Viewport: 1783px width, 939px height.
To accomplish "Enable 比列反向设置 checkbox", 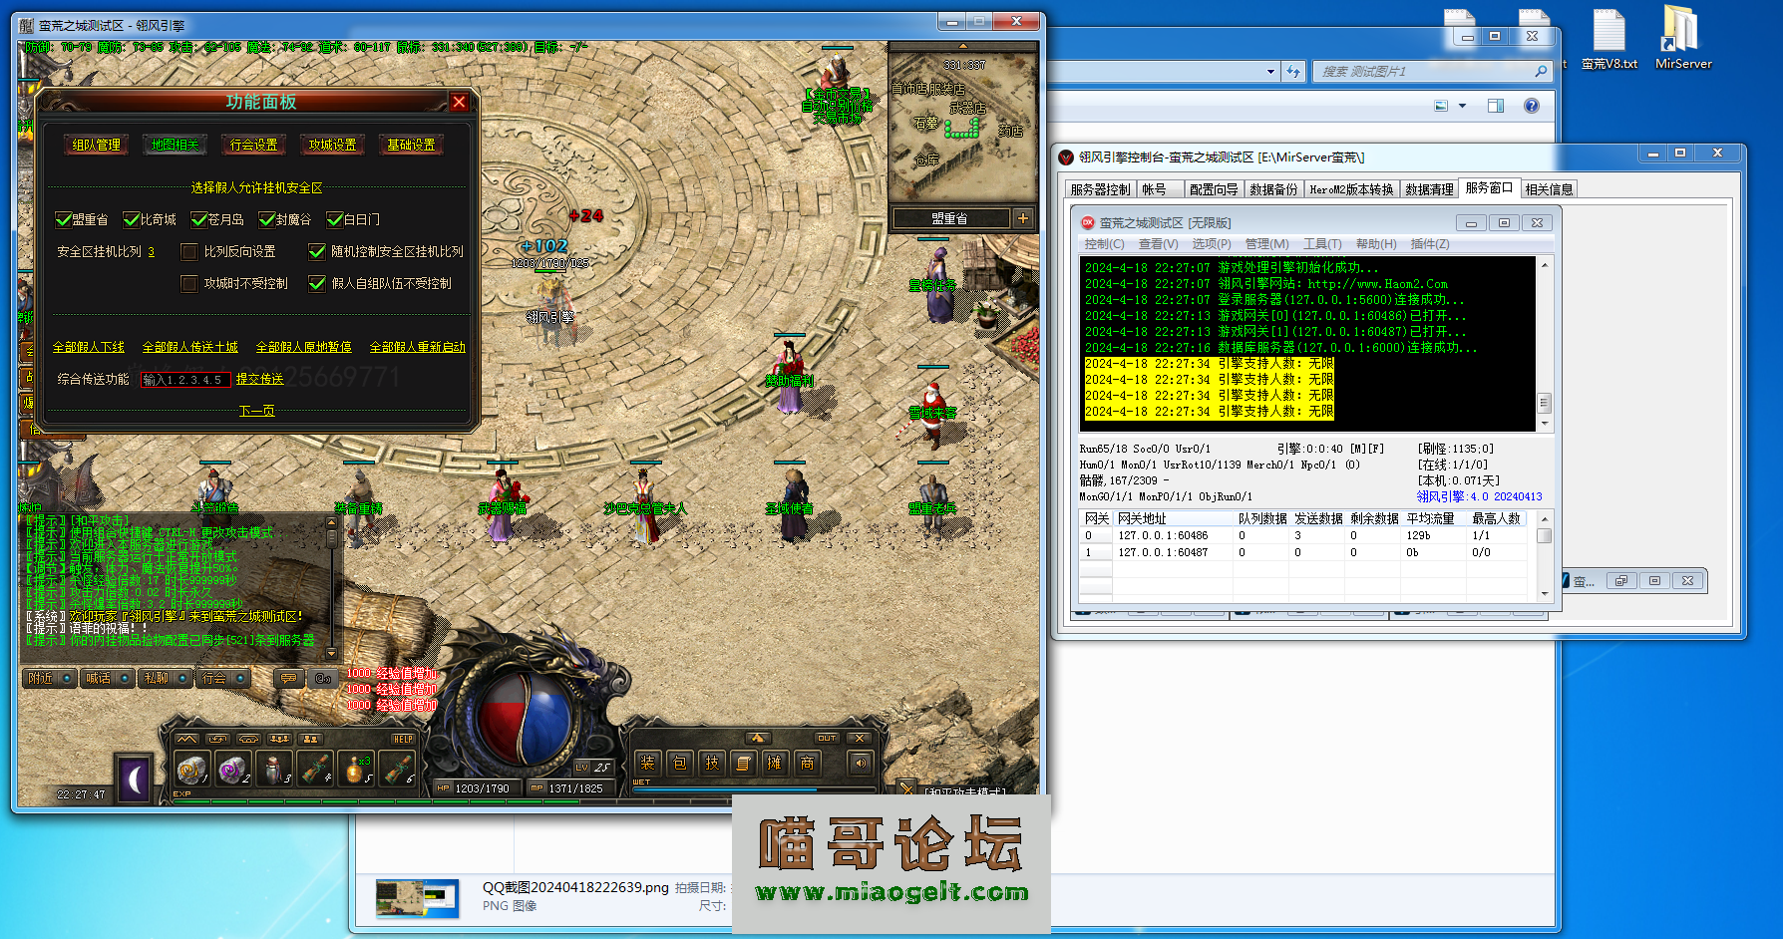I will (x=189, y=251).
